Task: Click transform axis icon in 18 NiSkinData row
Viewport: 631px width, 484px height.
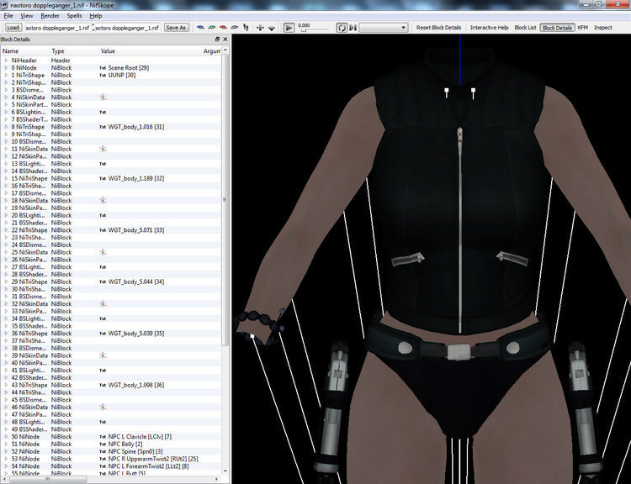Action: tap(103, 201)
